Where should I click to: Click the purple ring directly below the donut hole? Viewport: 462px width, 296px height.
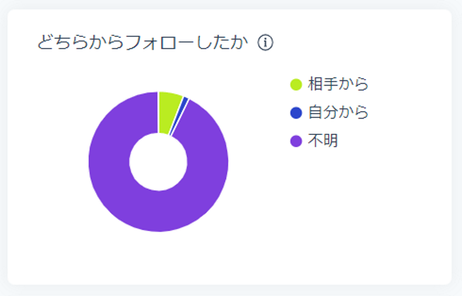[158, 210]
